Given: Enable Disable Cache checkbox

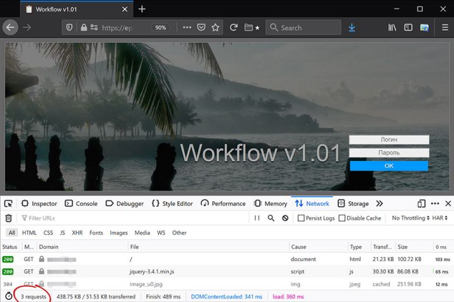Looking at the screenshot, I should tap(342, 218).
